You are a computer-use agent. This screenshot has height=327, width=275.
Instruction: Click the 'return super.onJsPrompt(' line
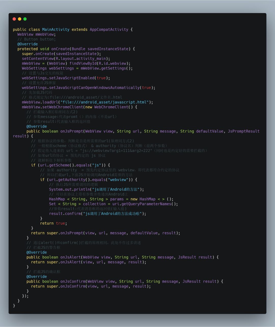click(106, 233)
